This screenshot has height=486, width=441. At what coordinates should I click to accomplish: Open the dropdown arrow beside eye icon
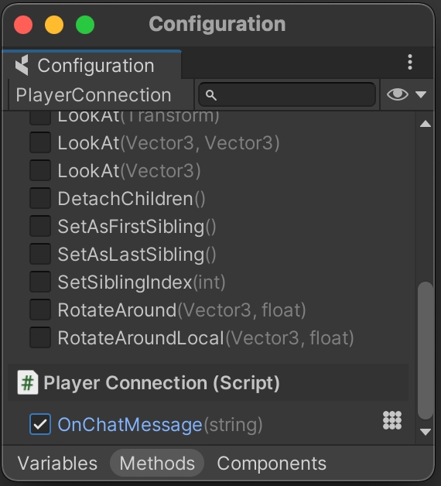tap(421, 94)
